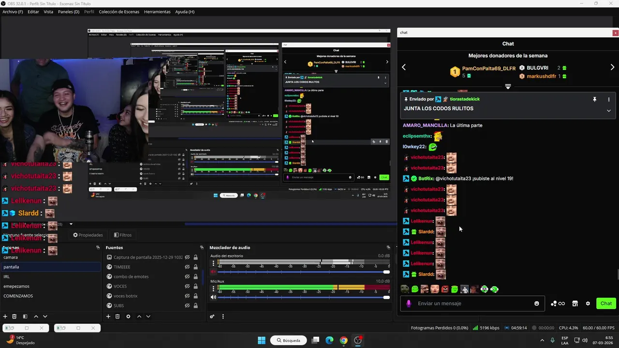Pop out the Escenas dock panel
Image resolution: width=619 pixels, height=348 pixels.
click(98, 247)
